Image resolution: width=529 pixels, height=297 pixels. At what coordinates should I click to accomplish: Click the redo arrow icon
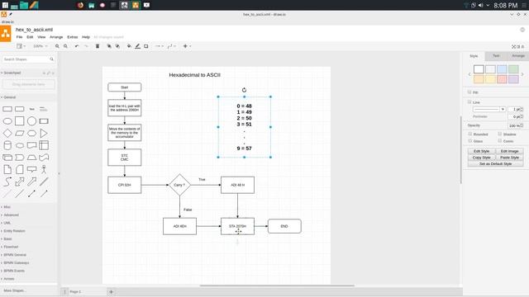coord(86,46)
